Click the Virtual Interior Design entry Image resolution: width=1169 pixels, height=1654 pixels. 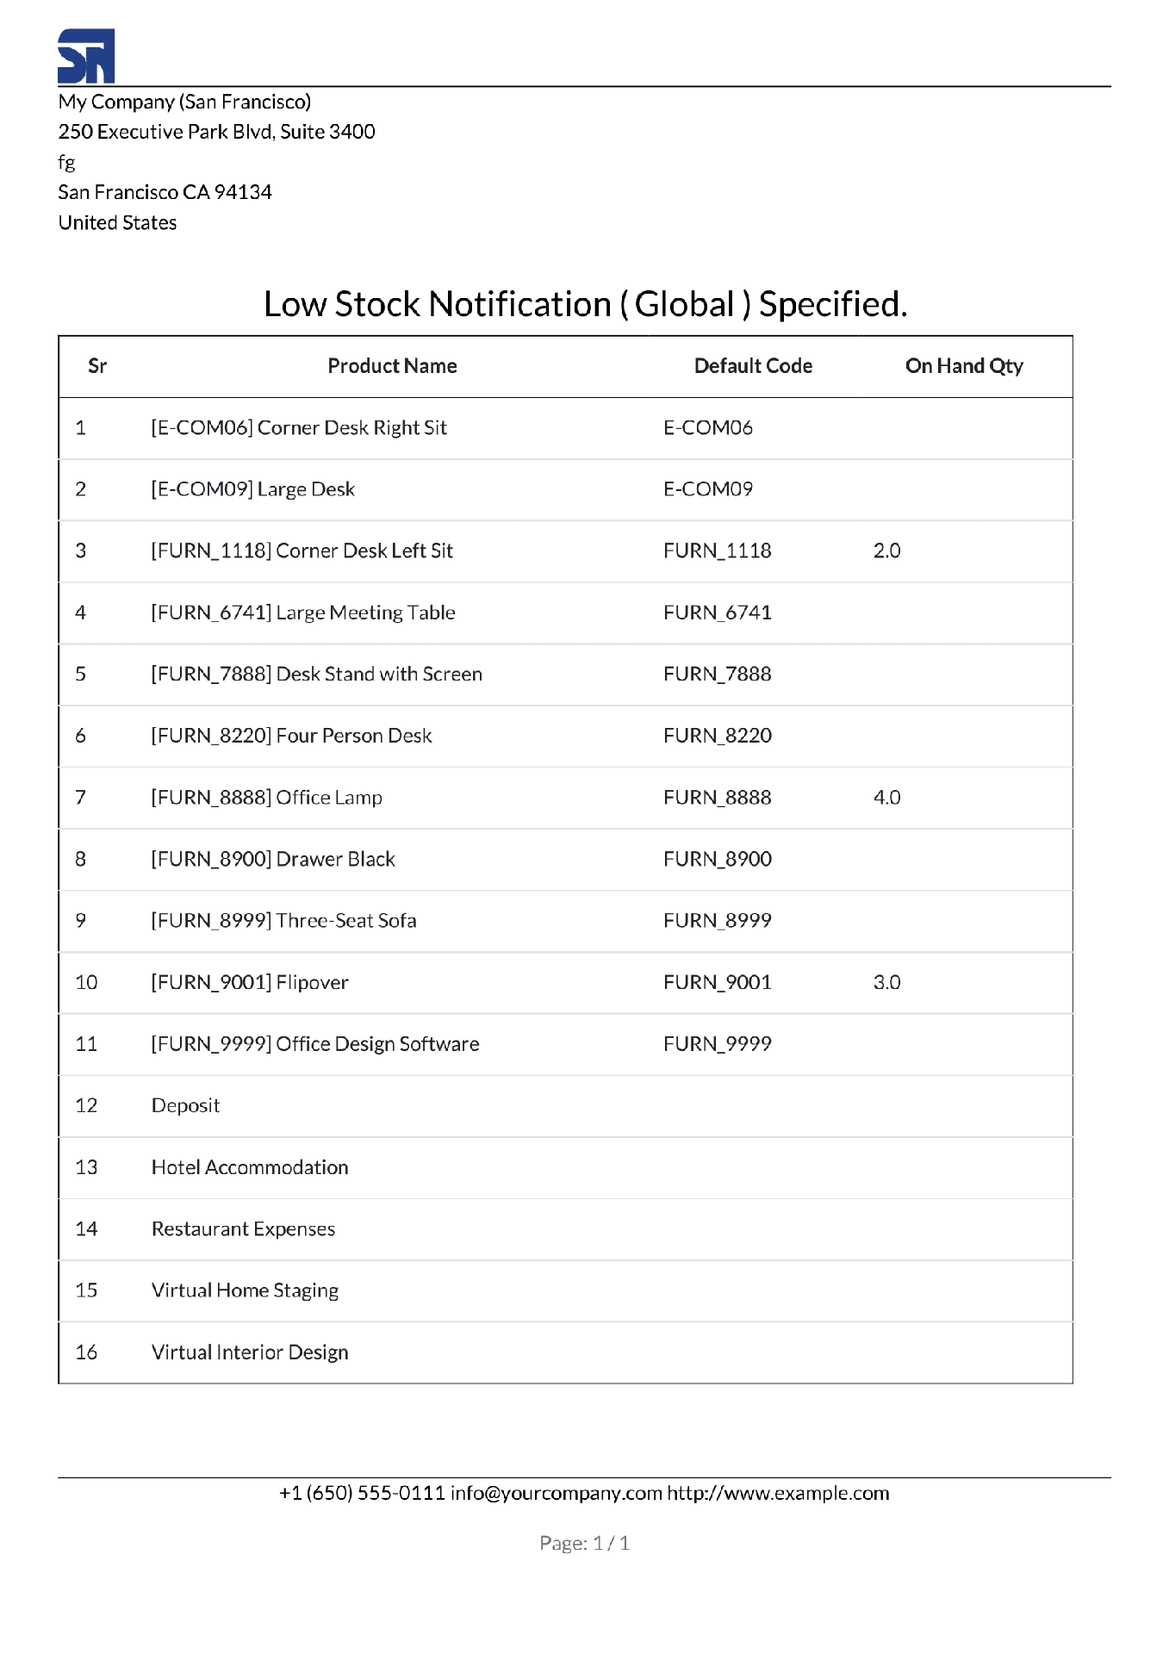[x=250, y=1352]
